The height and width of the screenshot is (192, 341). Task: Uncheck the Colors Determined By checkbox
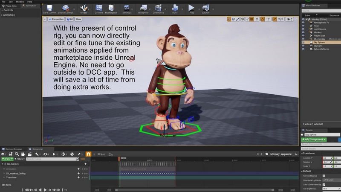[324, 184]
